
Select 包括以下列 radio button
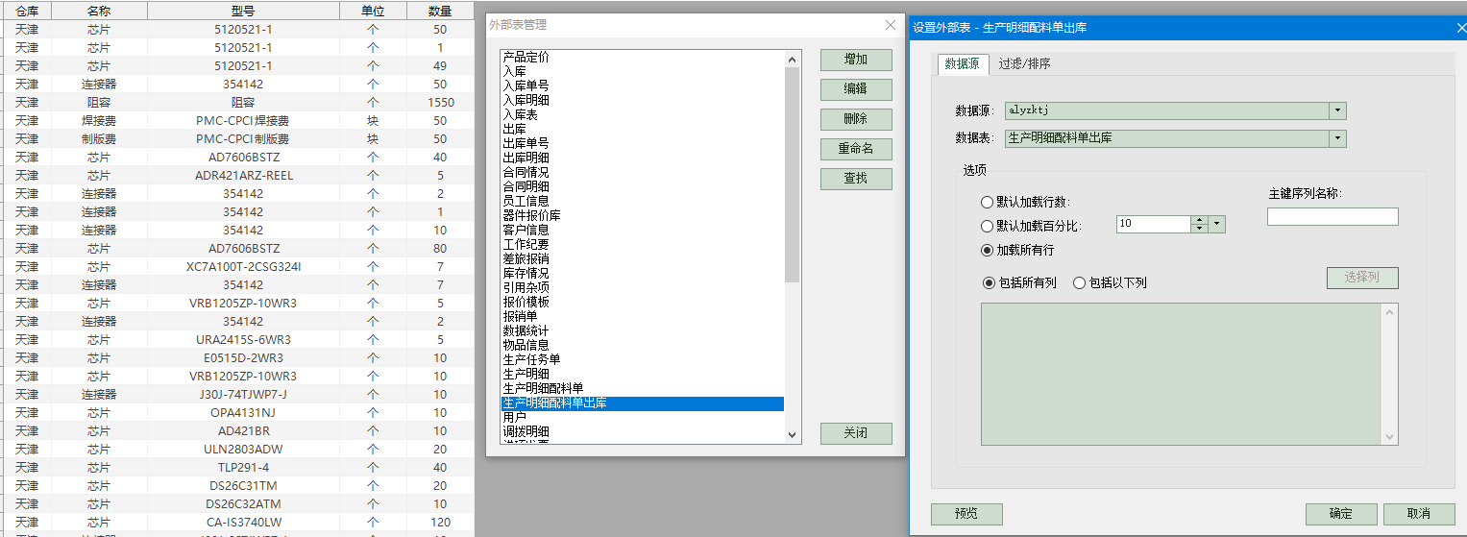[1079, 282]
